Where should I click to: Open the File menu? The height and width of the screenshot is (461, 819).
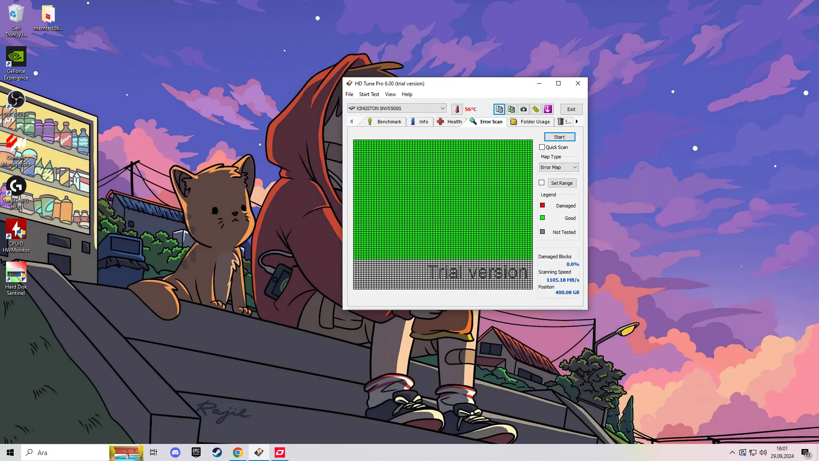(349, 94)
